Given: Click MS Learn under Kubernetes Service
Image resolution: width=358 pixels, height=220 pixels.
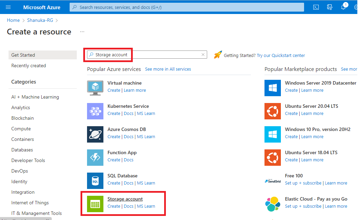Looking at the screenshot, I should point(146,114).
